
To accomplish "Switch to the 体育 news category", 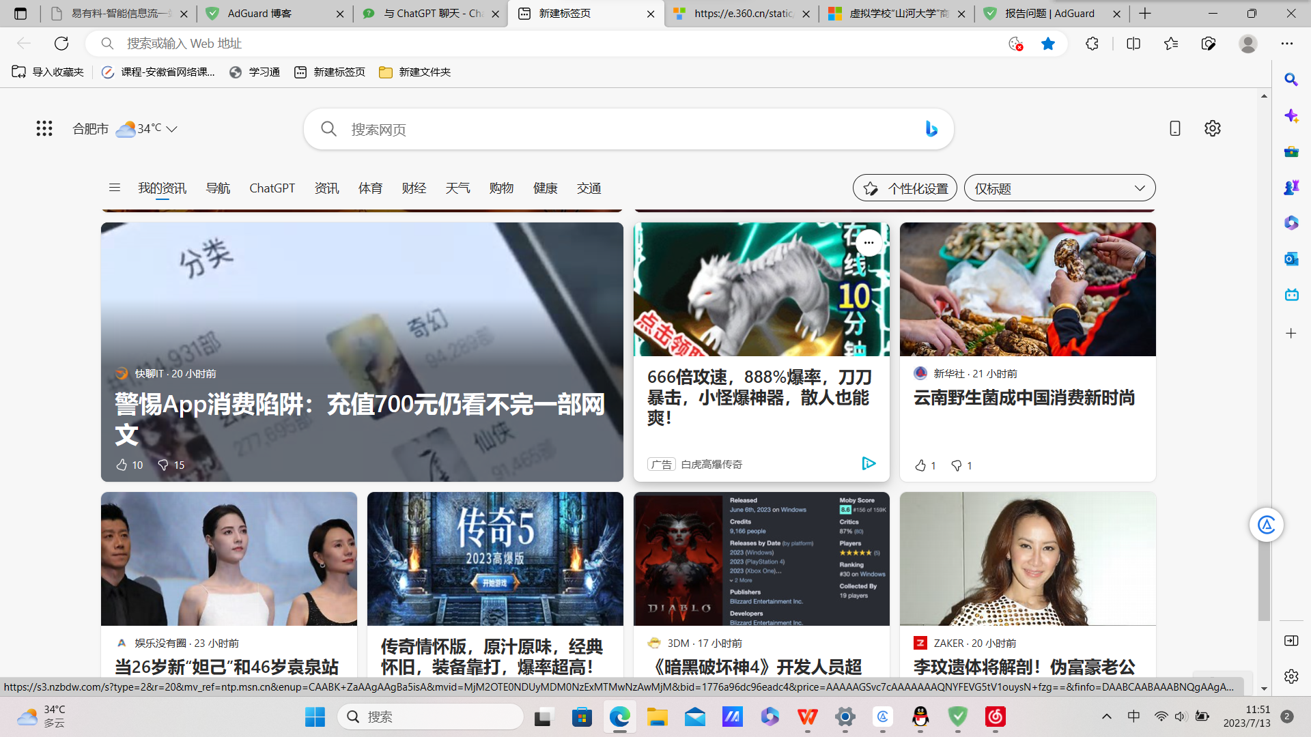I will tap(370, 188).
